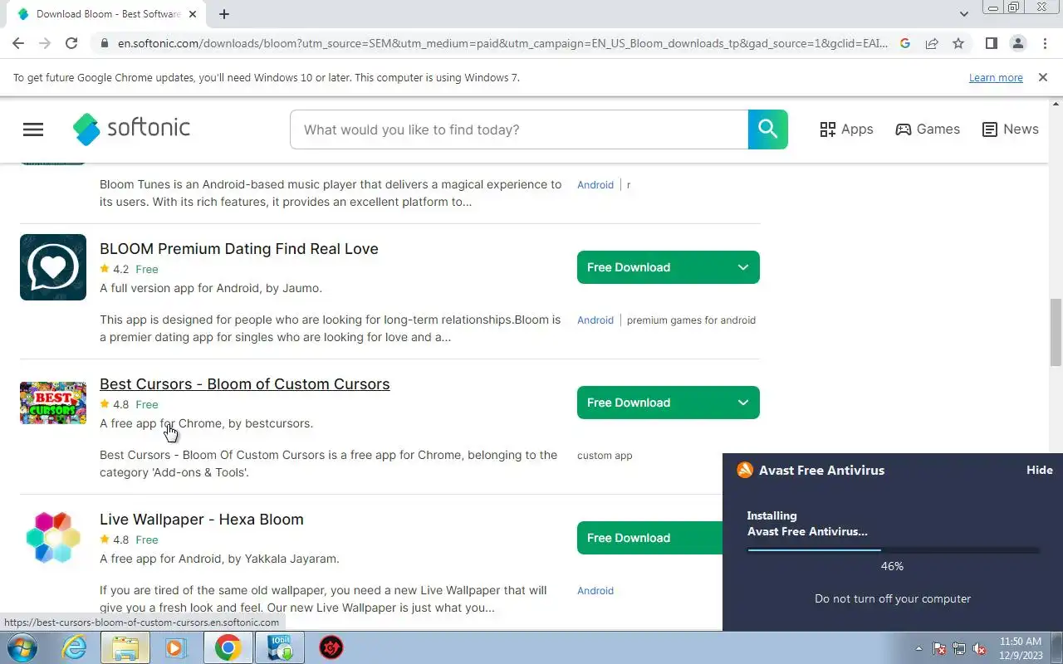Screen dimensions: 1063x664
Task: Open the Softonic hamburger menu
Action: click(x=33, y=129)
